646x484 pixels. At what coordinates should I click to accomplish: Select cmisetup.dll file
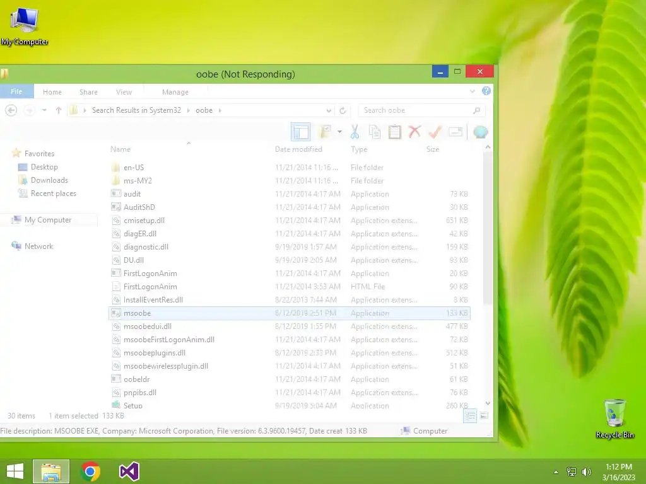point(289,220)
